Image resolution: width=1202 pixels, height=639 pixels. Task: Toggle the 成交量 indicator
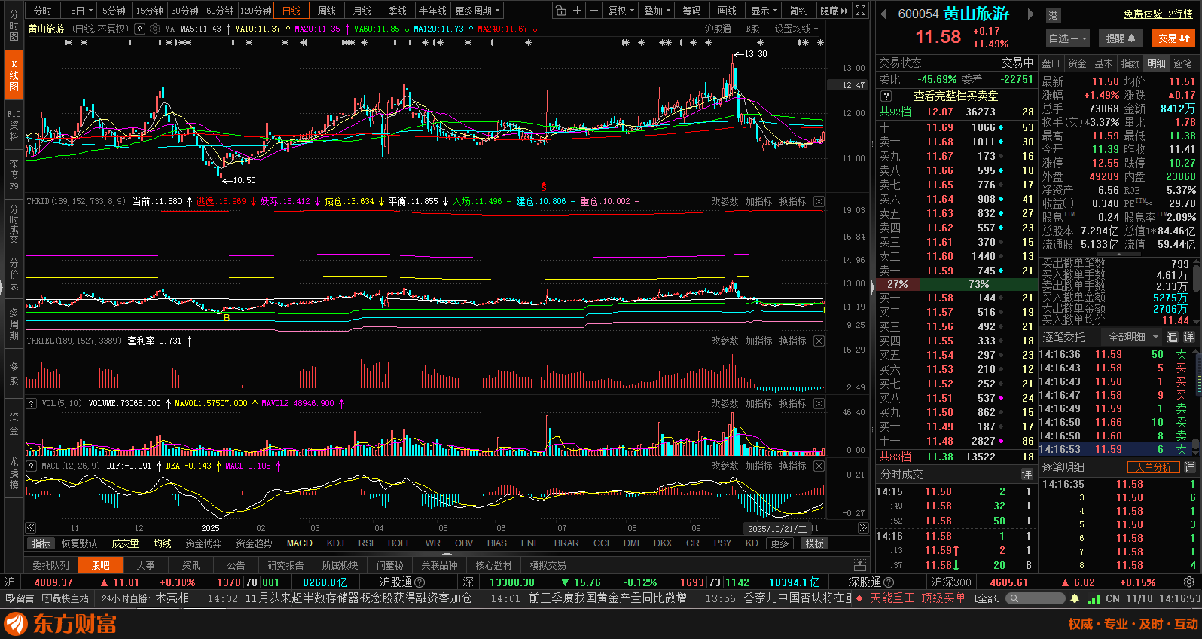point(125,543)
